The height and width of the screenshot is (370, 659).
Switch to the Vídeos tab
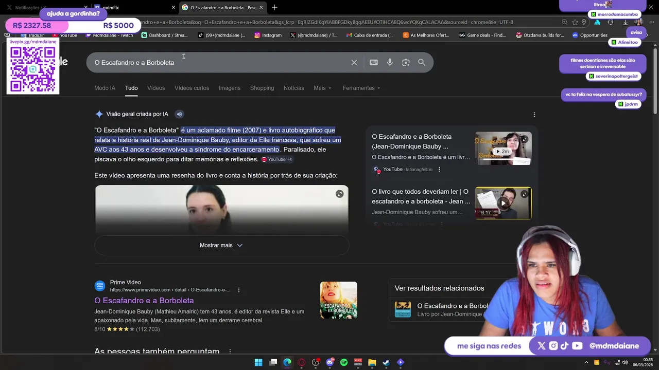tap(156, 88)
